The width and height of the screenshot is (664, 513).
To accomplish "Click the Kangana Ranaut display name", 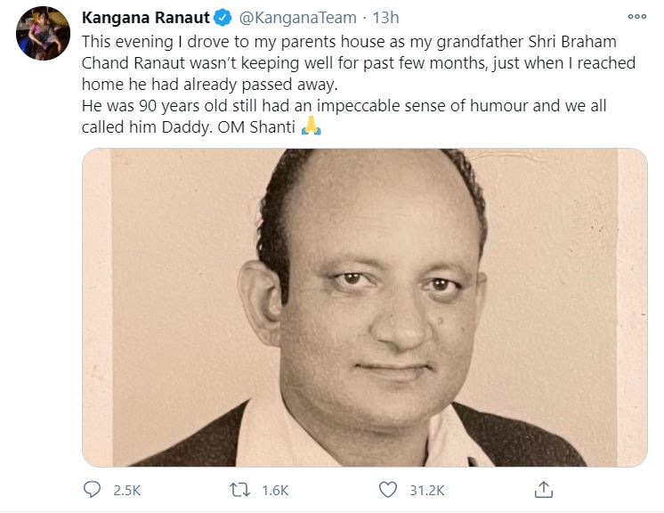I will click(146, 18).
